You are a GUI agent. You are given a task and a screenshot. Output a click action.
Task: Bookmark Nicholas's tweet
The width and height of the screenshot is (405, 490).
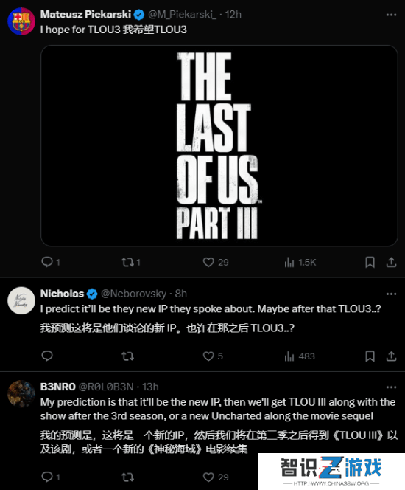(370, 356)
